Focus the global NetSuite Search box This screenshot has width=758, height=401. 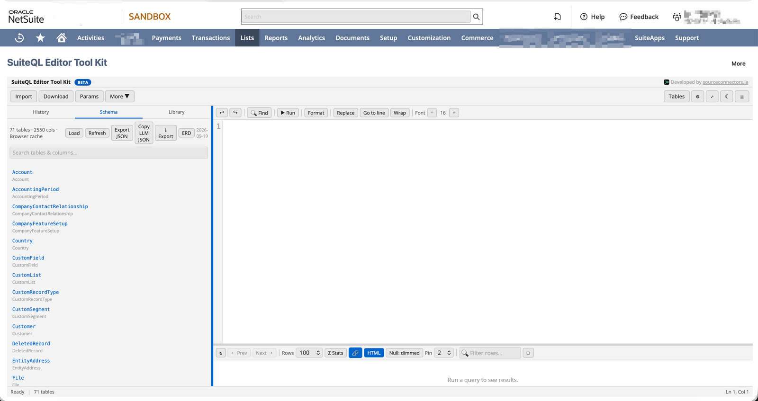coord(356,17)
